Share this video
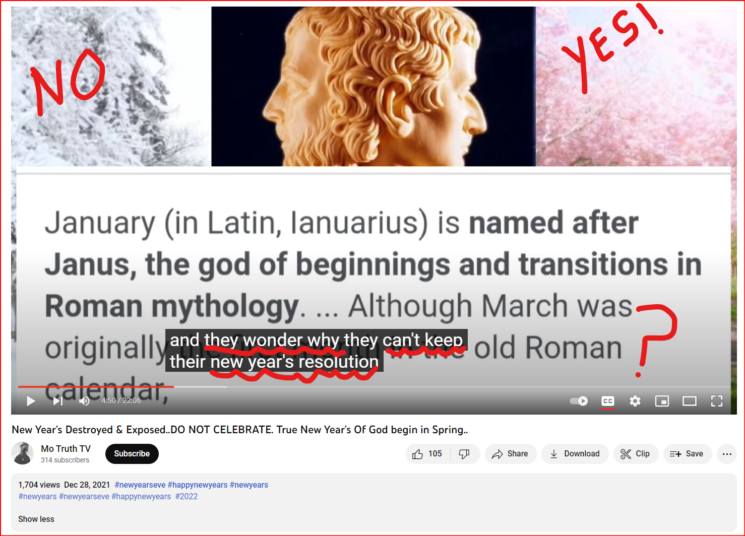The image size is (745, 536). pyautogui.click(x=510, y=454)
